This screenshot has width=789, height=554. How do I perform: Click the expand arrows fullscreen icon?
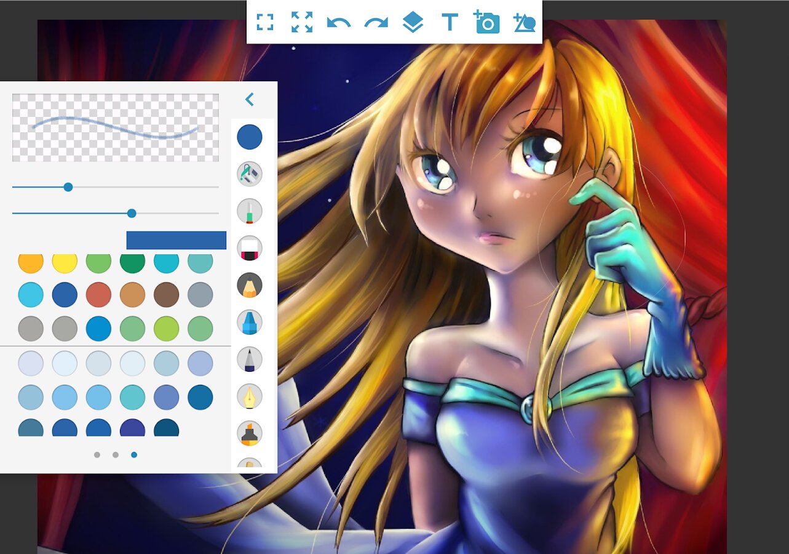pyautogui.click(x=302, y=22)
